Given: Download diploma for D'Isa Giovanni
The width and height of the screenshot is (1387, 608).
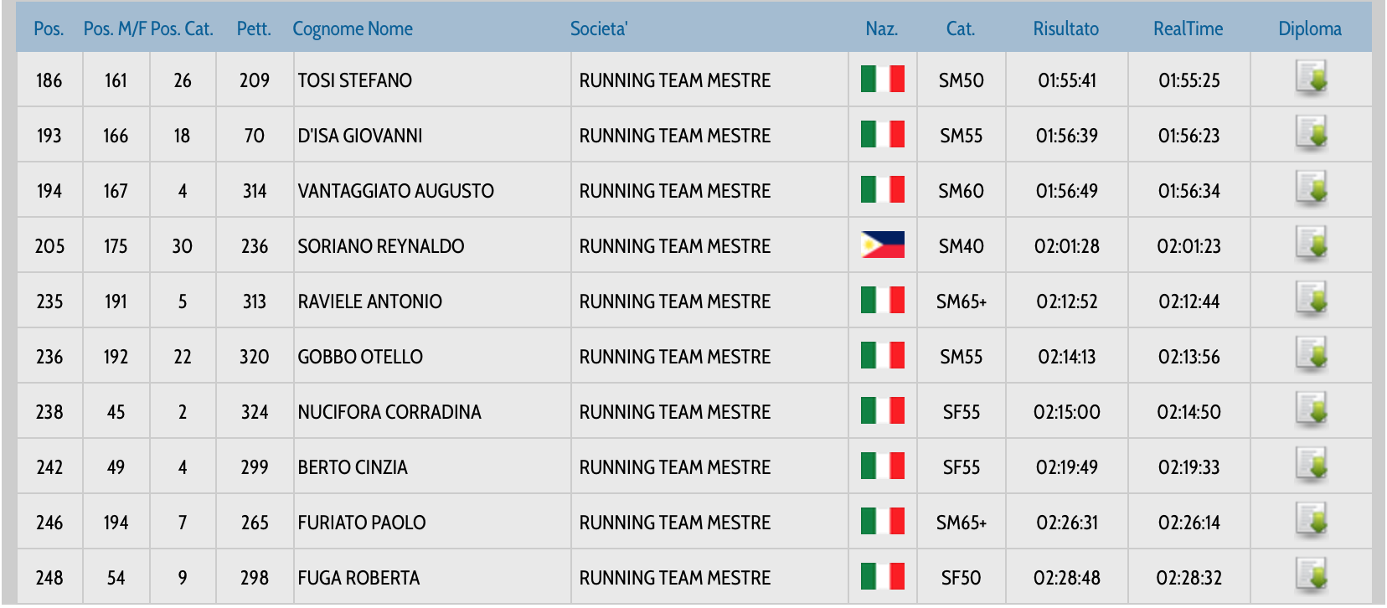Looking at the screenshot, I should tap(1311, 135).
